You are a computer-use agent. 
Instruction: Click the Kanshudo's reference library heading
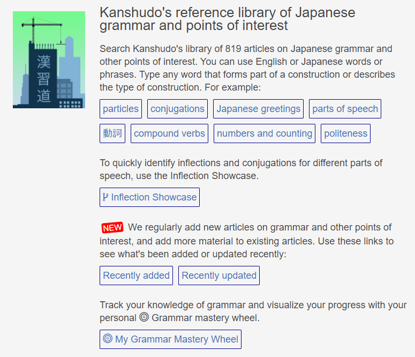pyautogui.click(x=228, y=19)
